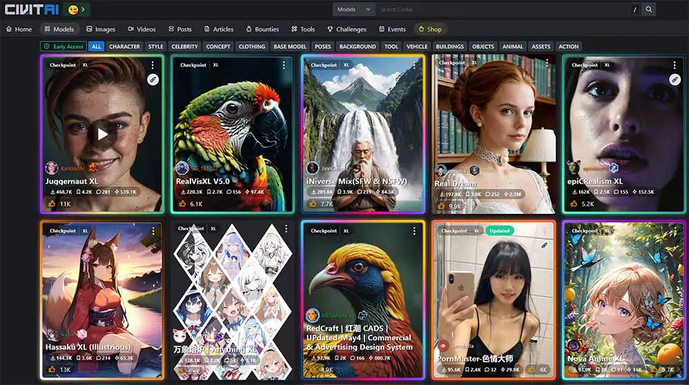
Task: Click the link icon on Juggernaut XL card
Action: click(153, 80)
